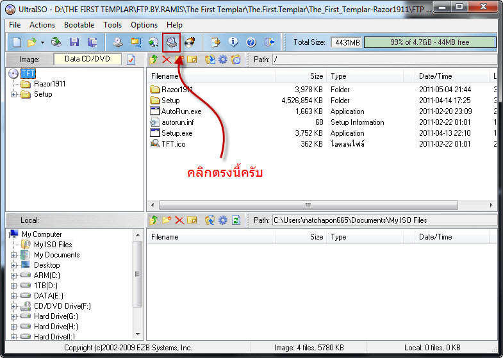
Task: Open the Tools menu
Action: coord(112,25)
